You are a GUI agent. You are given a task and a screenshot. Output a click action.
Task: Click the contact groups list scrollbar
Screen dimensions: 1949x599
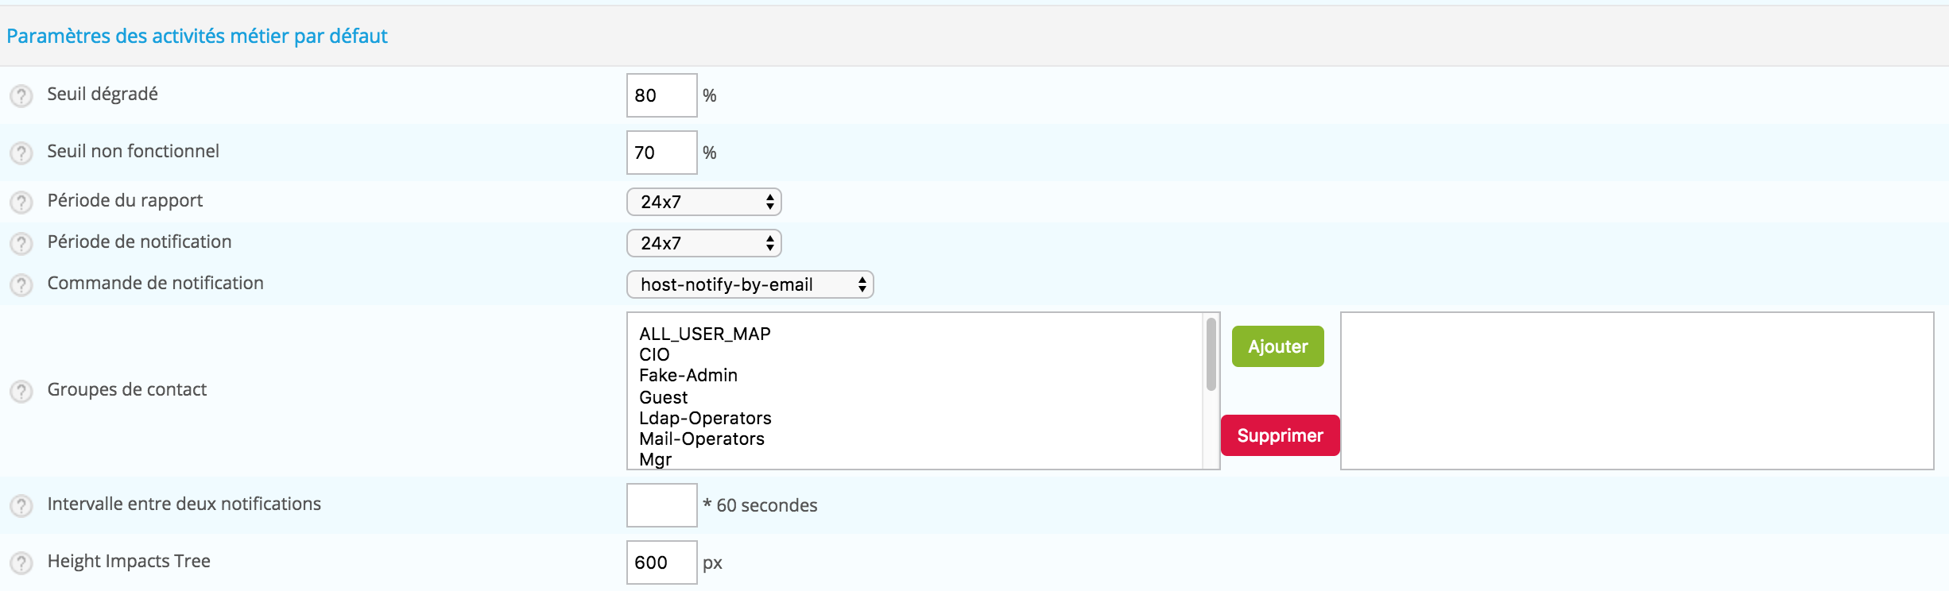pyautogui.click(x=1211, y=354)
